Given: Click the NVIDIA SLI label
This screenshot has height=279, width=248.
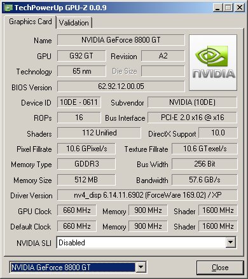Looking at the screenshot, I should click(x=34, y=243).
